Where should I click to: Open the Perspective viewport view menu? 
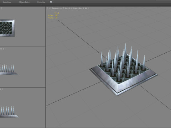coord(57,8)
